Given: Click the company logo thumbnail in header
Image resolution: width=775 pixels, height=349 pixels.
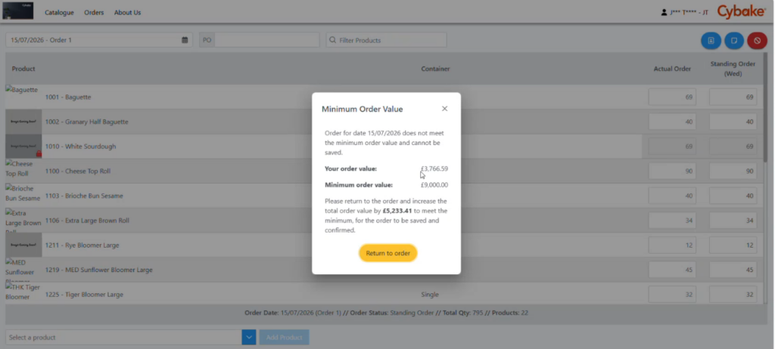Looking at the screenshot, I should [x=18, y=11].
